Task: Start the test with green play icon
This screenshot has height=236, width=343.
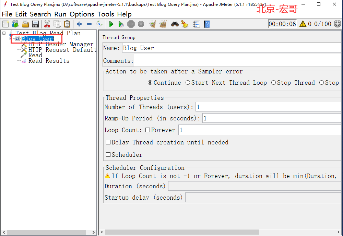Action: point(111,24)
